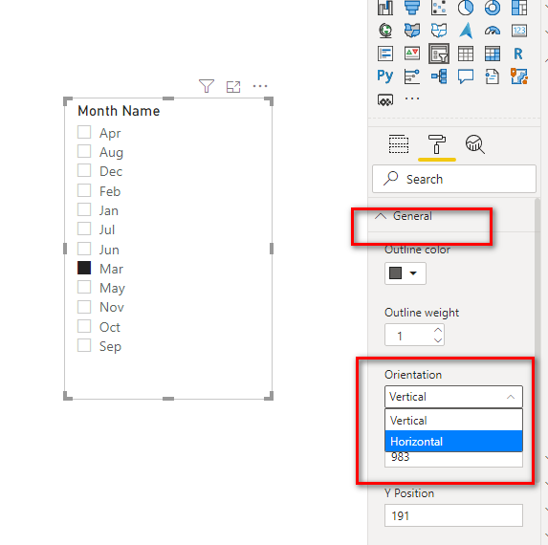
Task: Add a Gauge visual
Action: click(x=493, y=31)
